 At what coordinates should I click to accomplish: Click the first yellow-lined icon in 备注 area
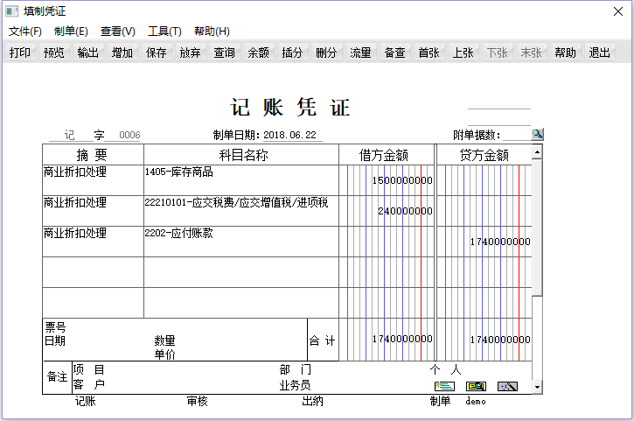444,386
